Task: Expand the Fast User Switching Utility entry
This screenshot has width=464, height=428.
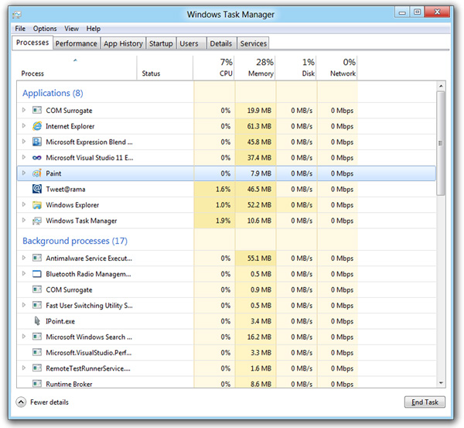Action: pos(24,305)
